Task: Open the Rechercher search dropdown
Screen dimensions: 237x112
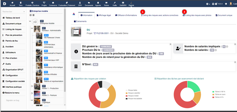Action: pyautogui.click(x=13, y=12)
